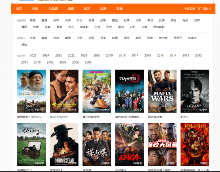Select region 美国
Viewport: 220px width, 172px height.
(68, 38)
